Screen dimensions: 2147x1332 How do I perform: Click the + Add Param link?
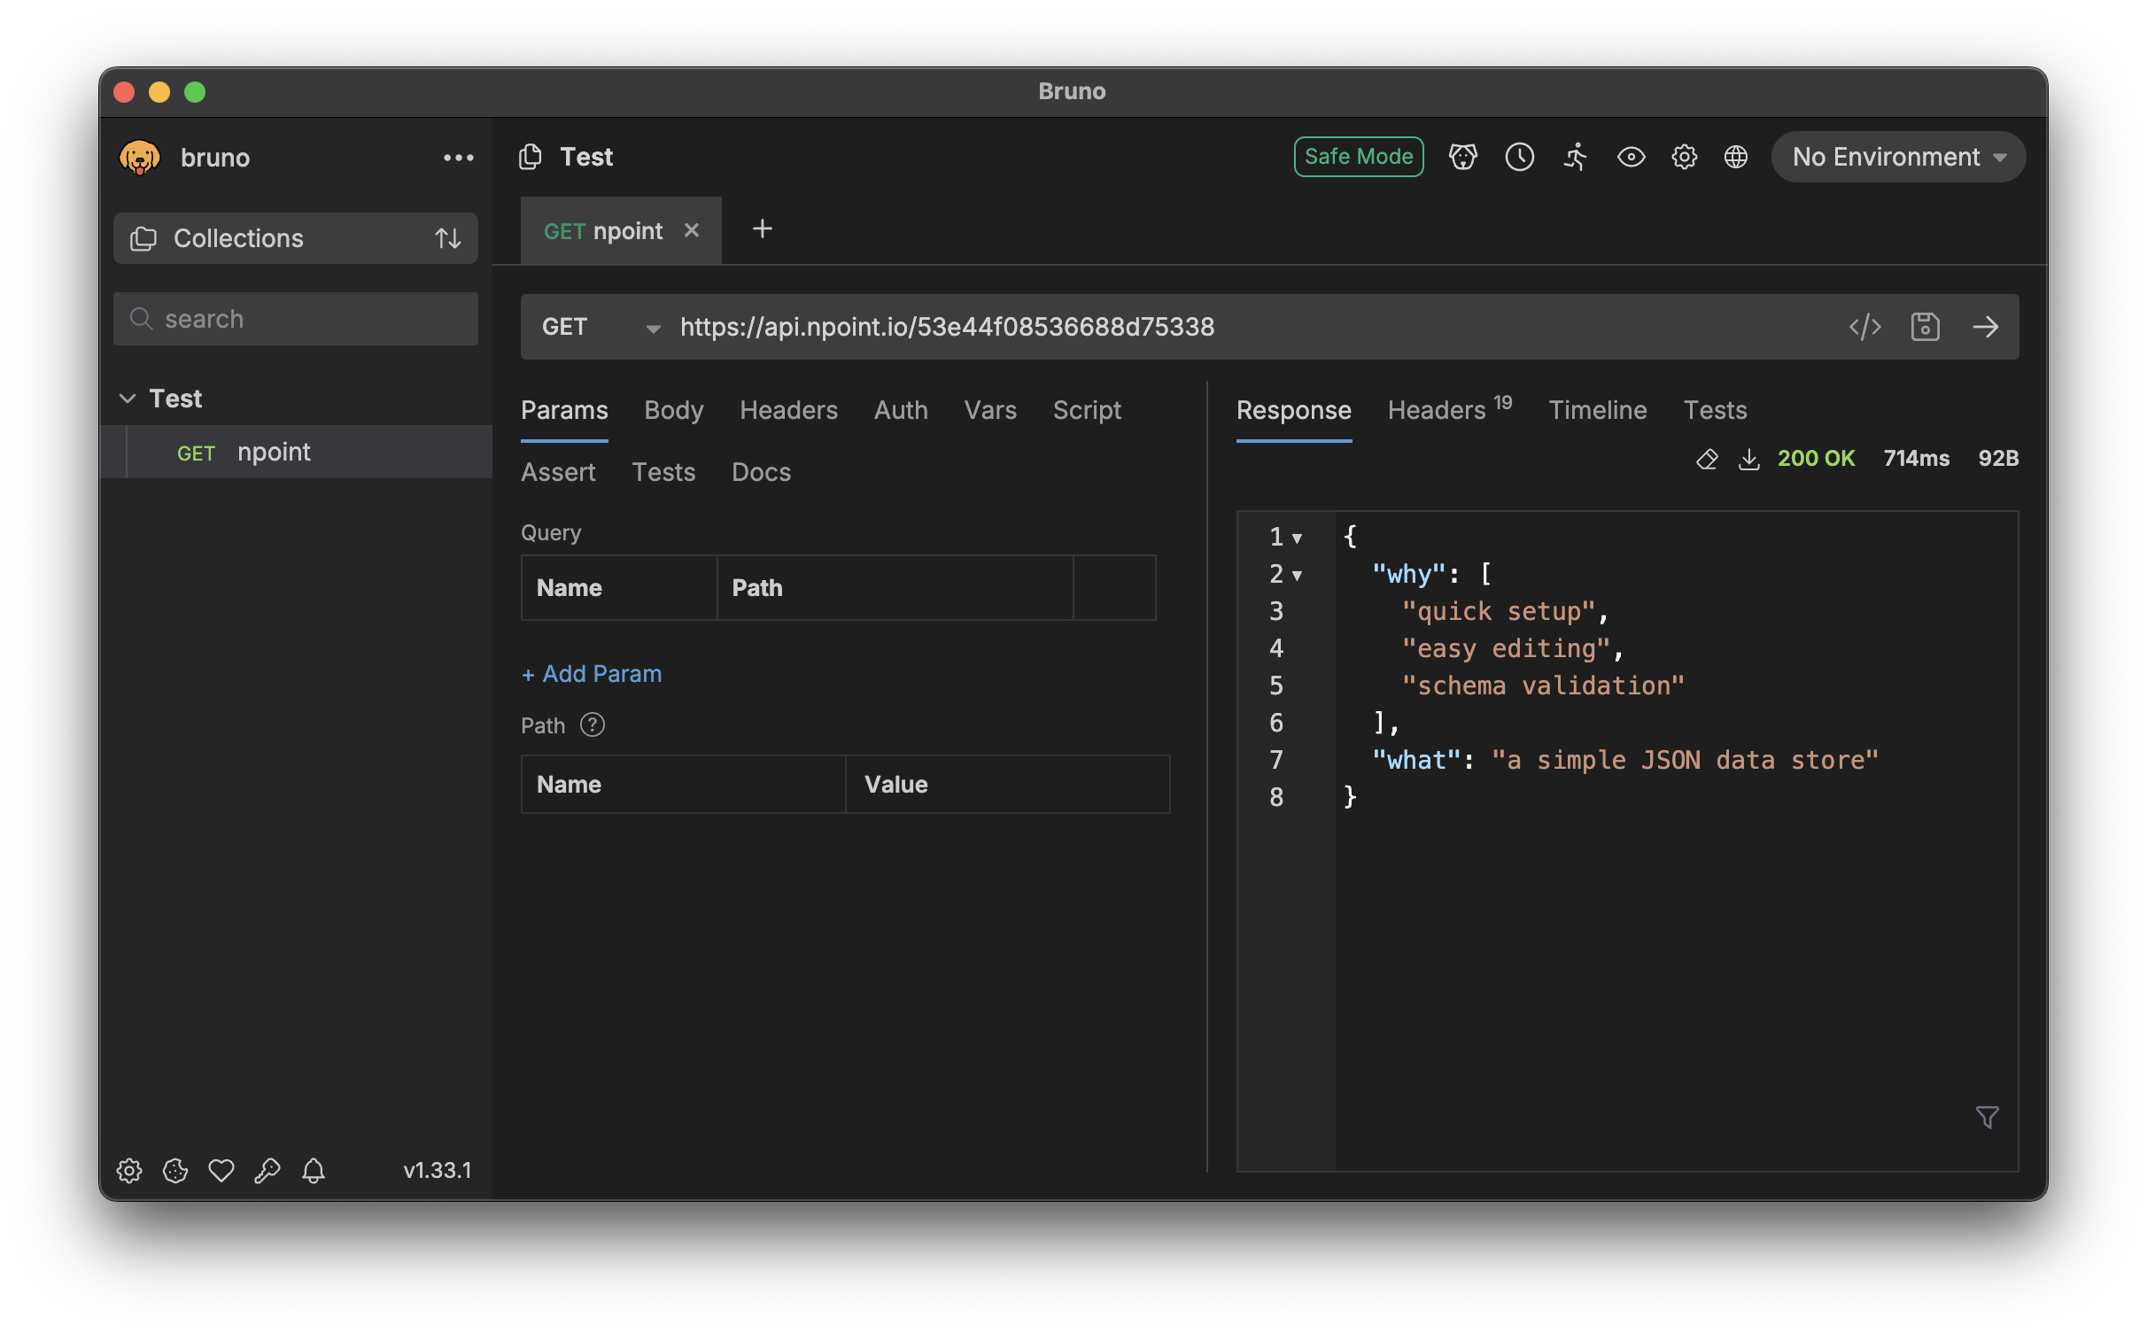(592, 674)
